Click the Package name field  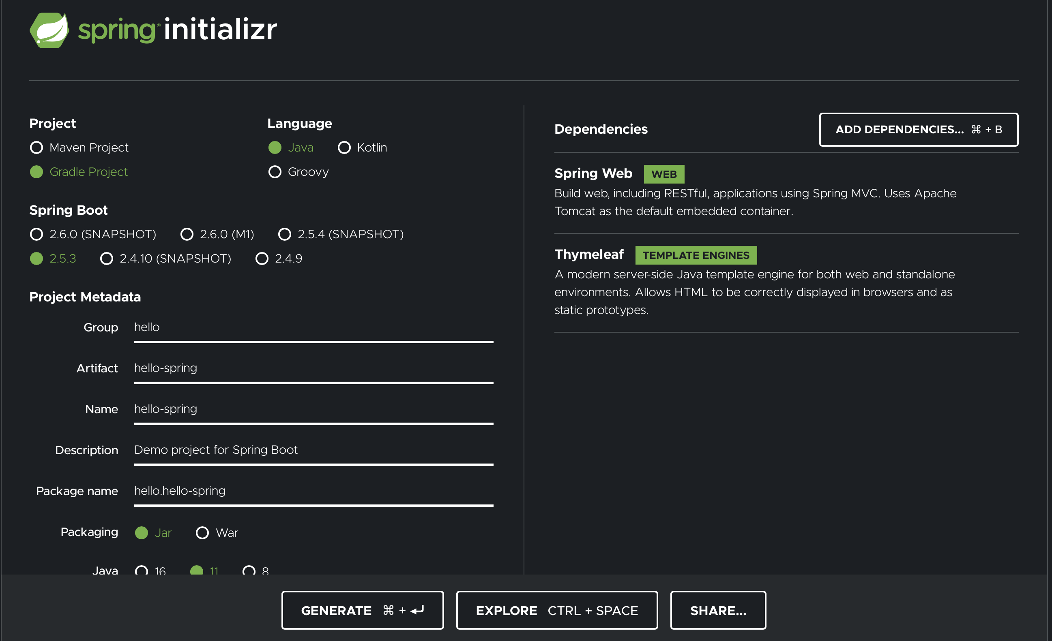pos(313,491)
